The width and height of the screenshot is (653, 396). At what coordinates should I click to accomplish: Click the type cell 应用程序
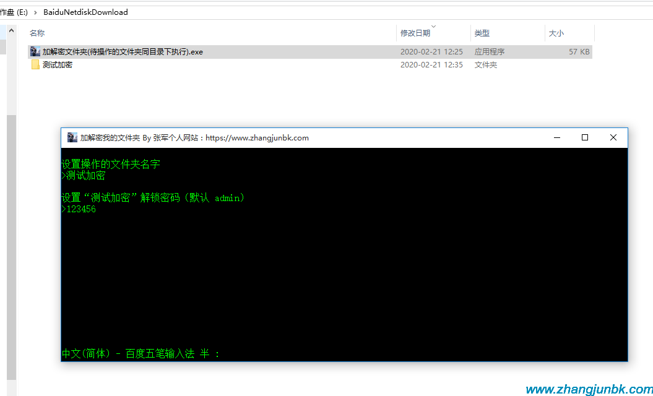[490, 52]
